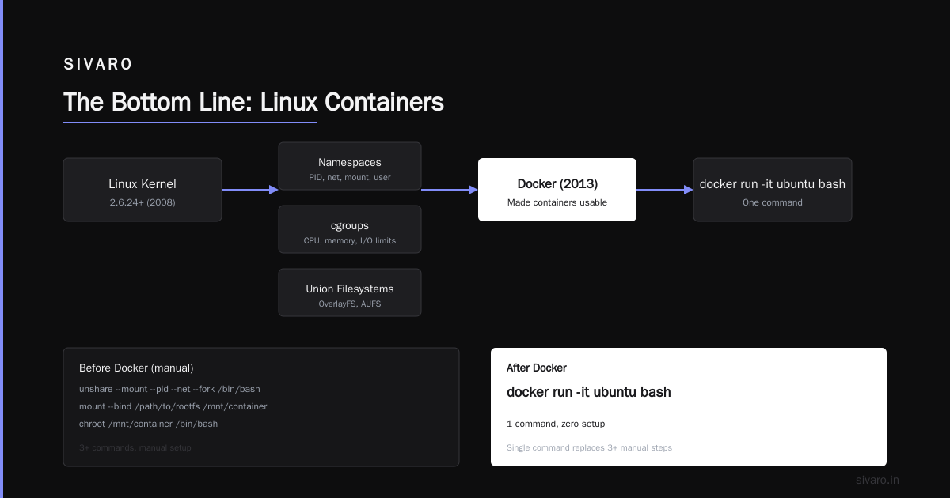
Task: Select "PID, net, mount, user" text
Action: [x=350, y=178]
